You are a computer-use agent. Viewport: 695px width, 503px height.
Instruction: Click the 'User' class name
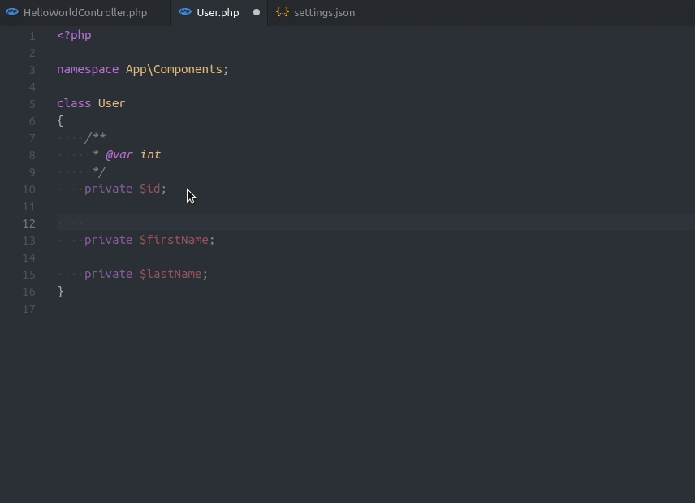point(112,103)
